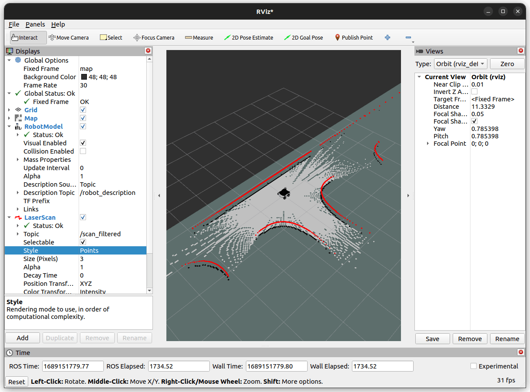530x392 pixels.
Task: Click the Background Color swatch
Action: 83,77
